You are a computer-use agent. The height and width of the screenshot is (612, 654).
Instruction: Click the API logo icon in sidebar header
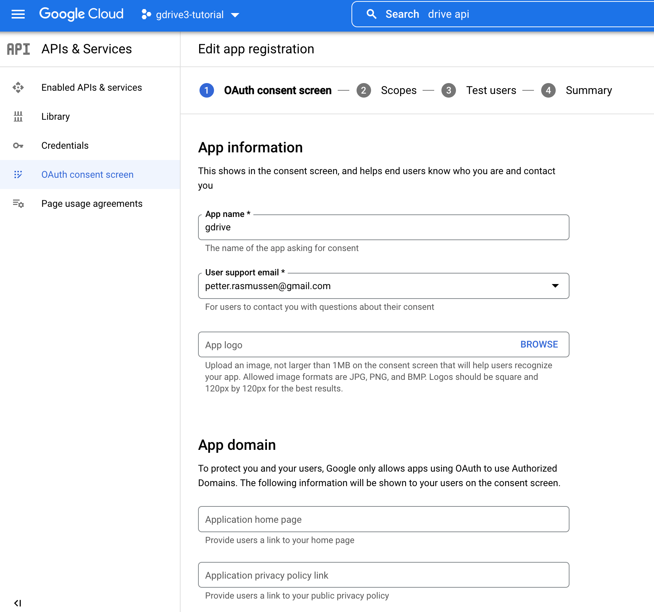point(18,49)
